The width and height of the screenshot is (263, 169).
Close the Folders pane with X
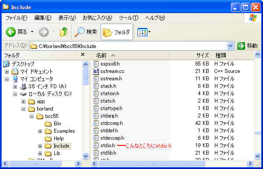(83, 55)
